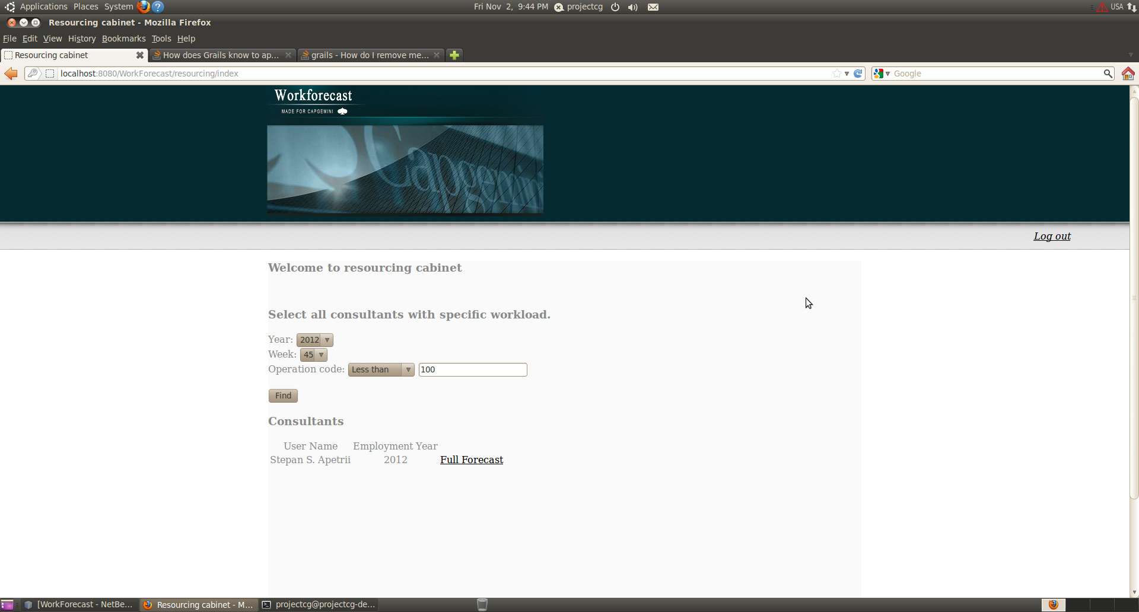Click the Firefox launcher icon in top panel
This screenshot has height=612, width=1139.
(143, 7)
